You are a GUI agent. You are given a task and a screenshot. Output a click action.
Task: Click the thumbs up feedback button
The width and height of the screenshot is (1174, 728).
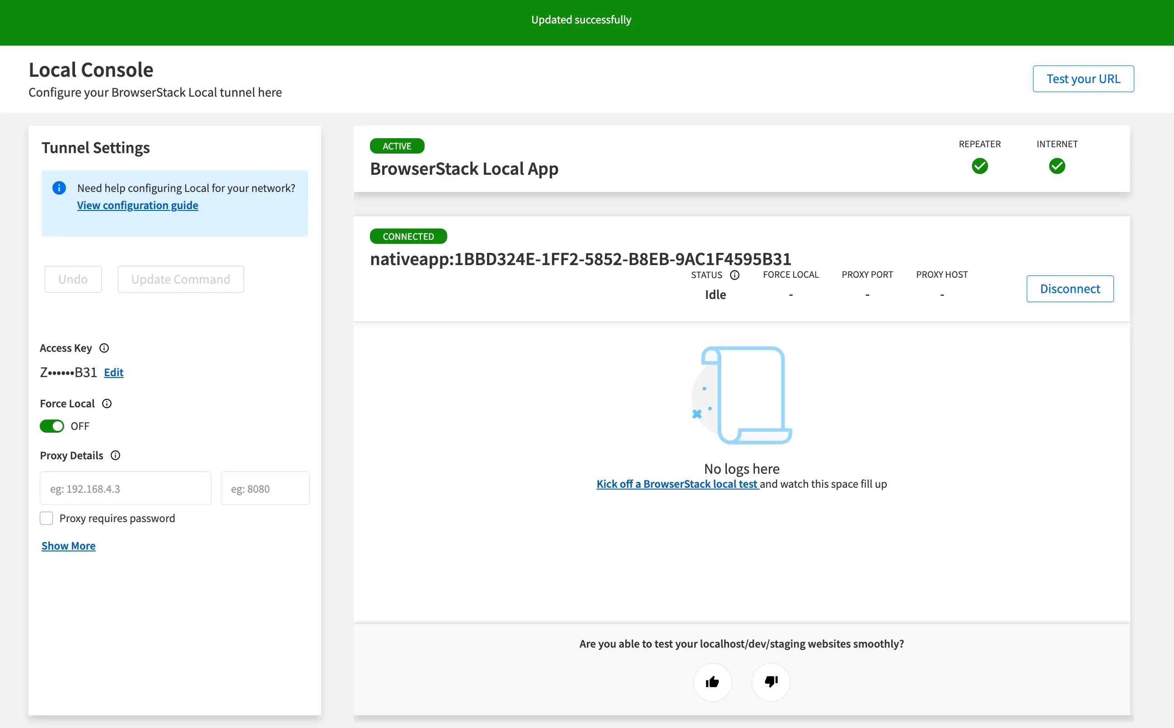tap(713, 681)
